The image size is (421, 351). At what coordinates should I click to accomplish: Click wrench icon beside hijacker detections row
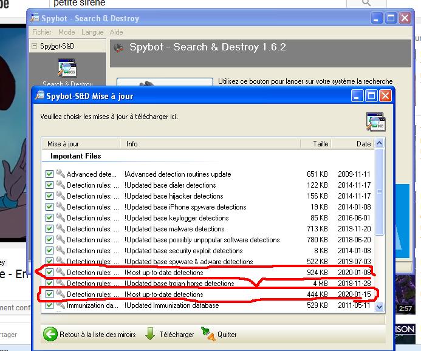[x=60, y=196]
